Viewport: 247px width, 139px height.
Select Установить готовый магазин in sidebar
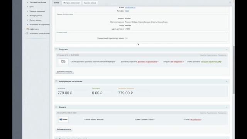[39, 34]
